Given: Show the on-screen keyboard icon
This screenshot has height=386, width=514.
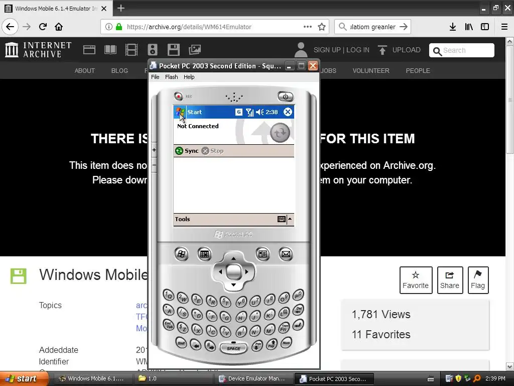Looking at the screenshot, I should [281, 219].
